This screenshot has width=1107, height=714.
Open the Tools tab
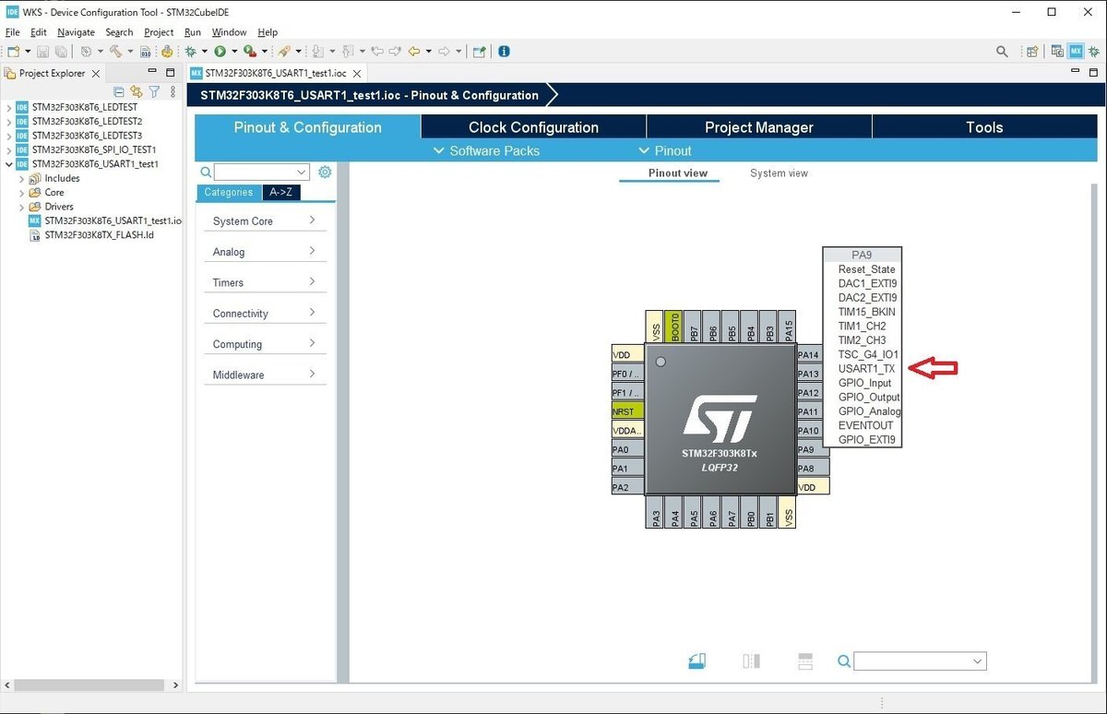click(984, 127)
